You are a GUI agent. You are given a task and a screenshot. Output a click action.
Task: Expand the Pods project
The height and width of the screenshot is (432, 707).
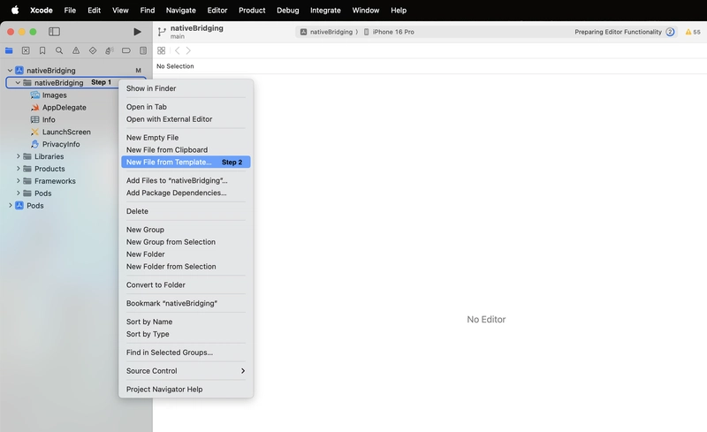(10, 205)
